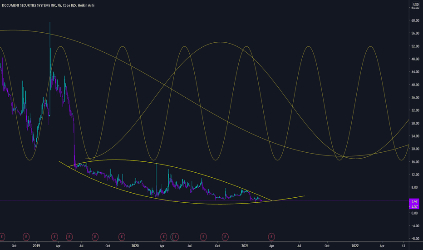The width and height of the screenshot is (423, 250).
Task: Click the Apr label following 2021
Action: [271, 246]
